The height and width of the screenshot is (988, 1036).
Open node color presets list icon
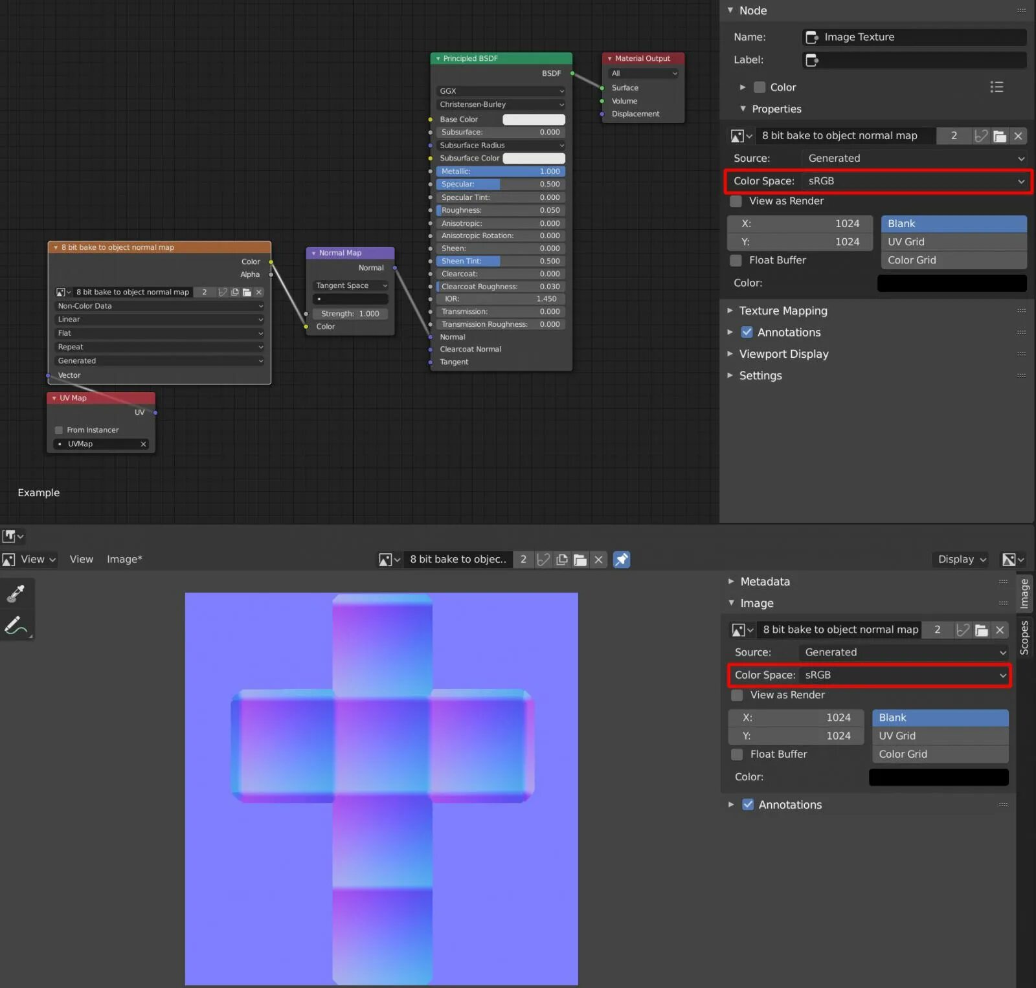tap(997, 87)
